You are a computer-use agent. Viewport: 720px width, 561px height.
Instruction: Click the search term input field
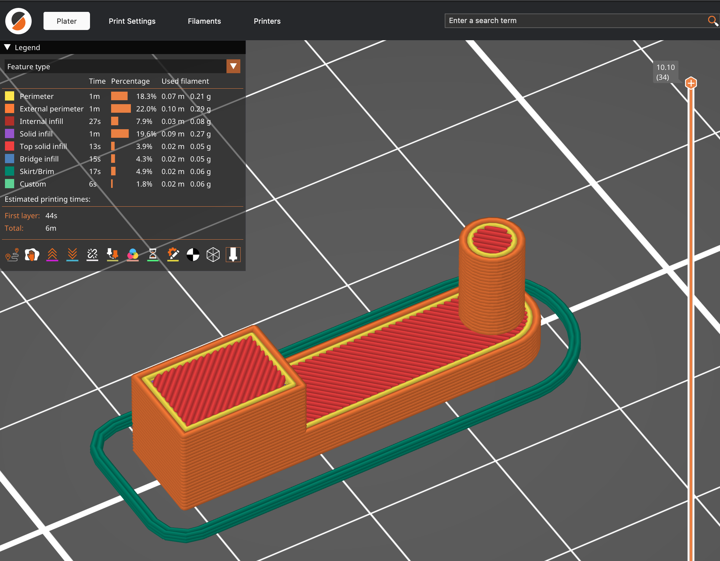(574, 21)
